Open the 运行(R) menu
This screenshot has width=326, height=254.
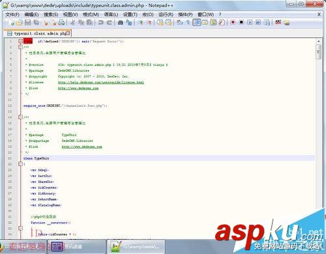pos(166,14)
